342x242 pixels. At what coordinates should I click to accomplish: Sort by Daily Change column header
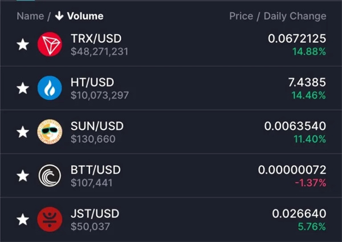(x=295, y=16)
